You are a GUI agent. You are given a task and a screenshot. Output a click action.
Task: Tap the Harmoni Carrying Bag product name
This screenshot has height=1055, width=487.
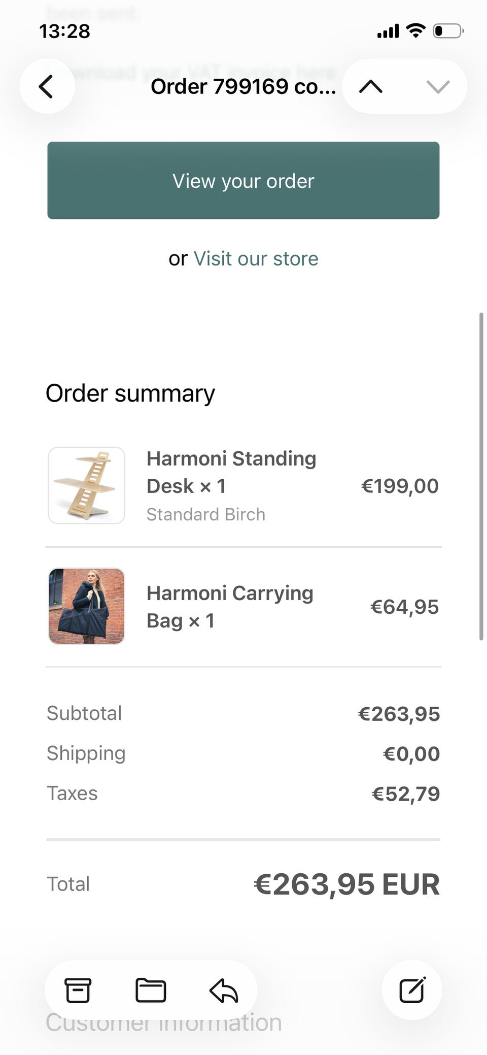coord(230,607)
